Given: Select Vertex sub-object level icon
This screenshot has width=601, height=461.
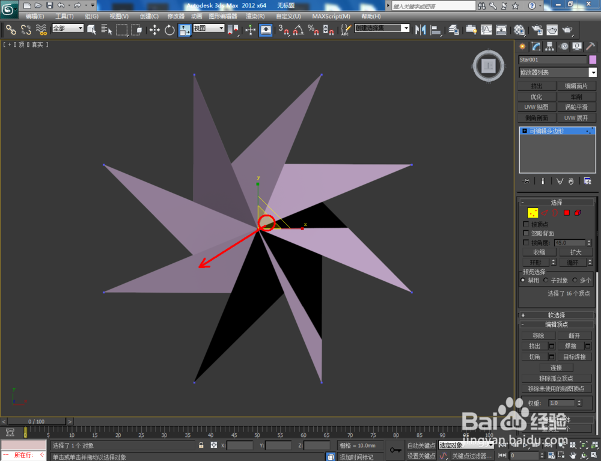Looking at the screenshot, I should tap(532, 213).
